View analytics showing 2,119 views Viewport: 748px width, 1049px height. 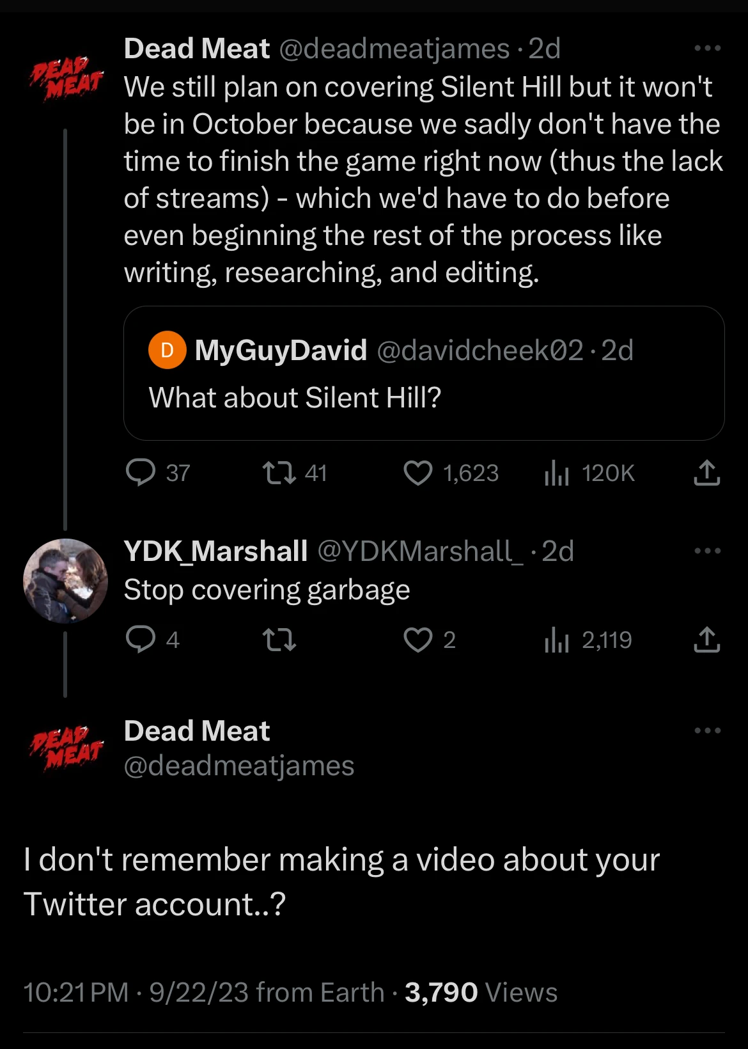556,640
